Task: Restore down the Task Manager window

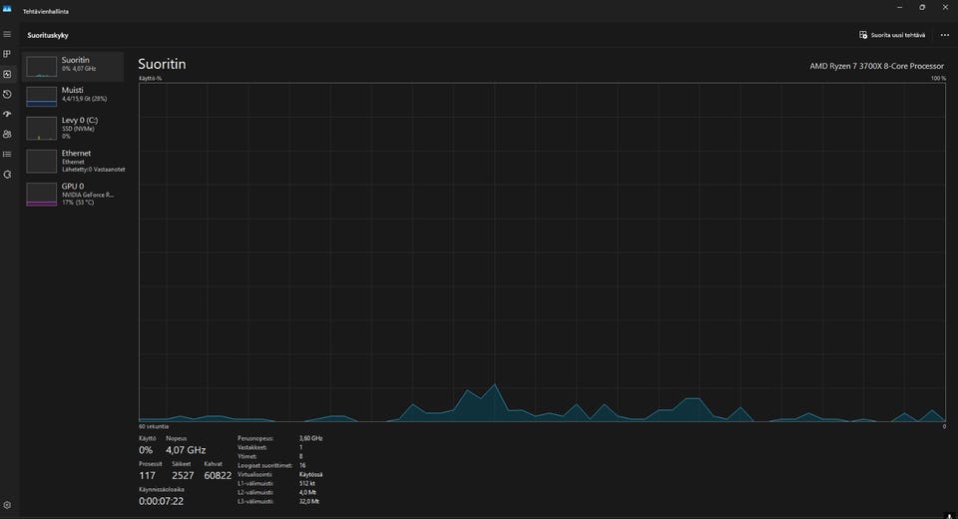Action: coord(922,7)
